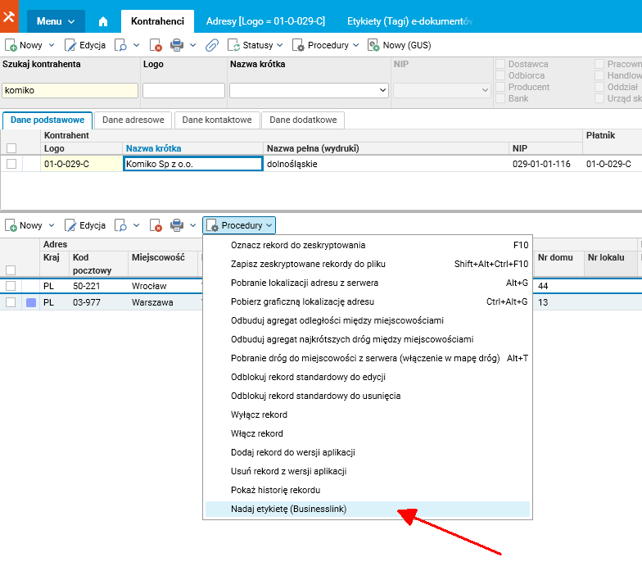Choose Pobierz graficzną lokalizację adresu
Image resolution: width=642 pixels, height=580 pixels.
(x=368, y=301)
